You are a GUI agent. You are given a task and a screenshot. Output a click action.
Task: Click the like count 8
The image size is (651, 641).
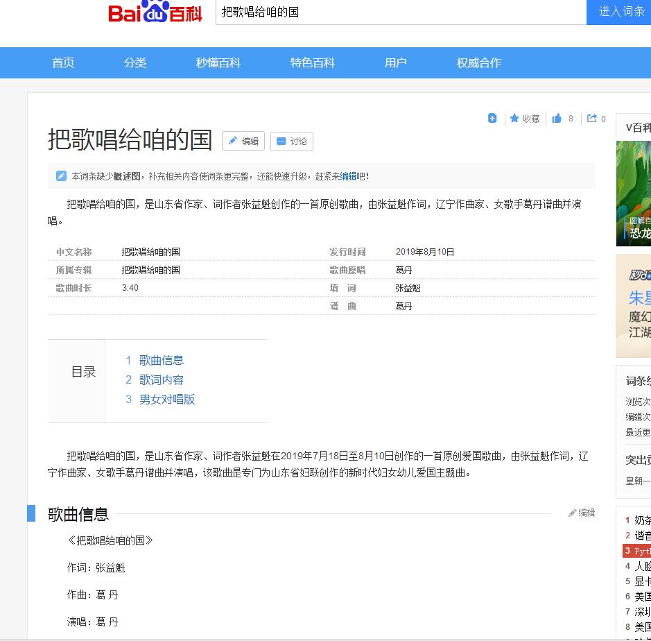tap(571, 119)
